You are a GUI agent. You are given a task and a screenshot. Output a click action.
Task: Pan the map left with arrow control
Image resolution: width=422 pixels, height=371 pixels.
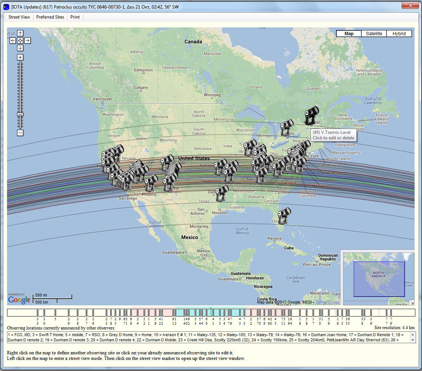click(13, 41)
